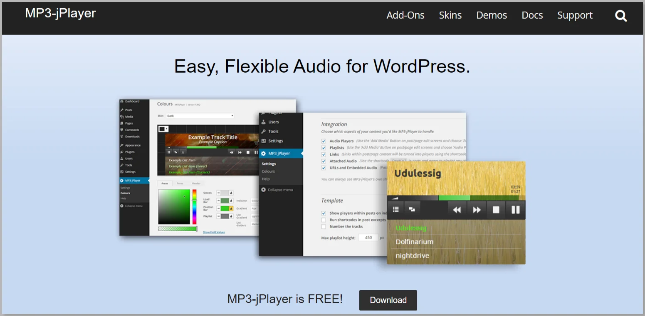Pause playback in the Udulessig player
Image resolution: width=645 pixels, height=316 pixels.
[x=516, y=210]
